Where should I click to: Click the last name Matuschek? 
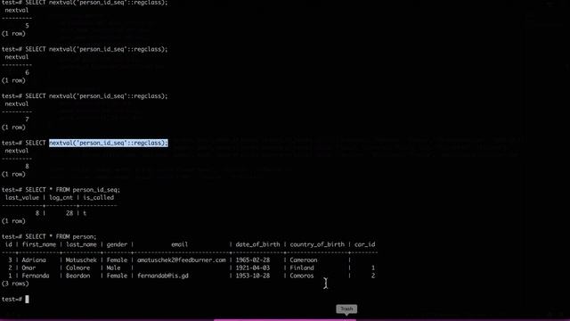click(81, 259)
